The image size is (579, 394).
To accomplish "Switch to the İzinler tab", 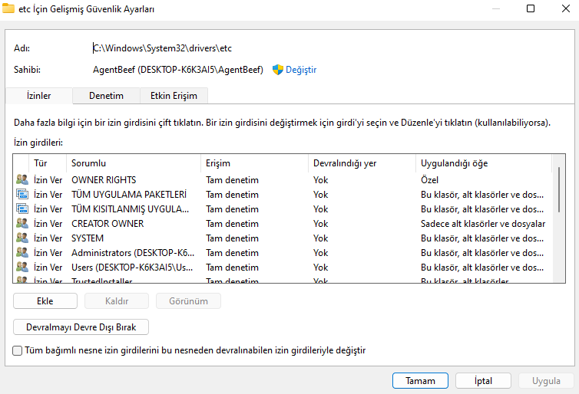I will click(38, 96).
